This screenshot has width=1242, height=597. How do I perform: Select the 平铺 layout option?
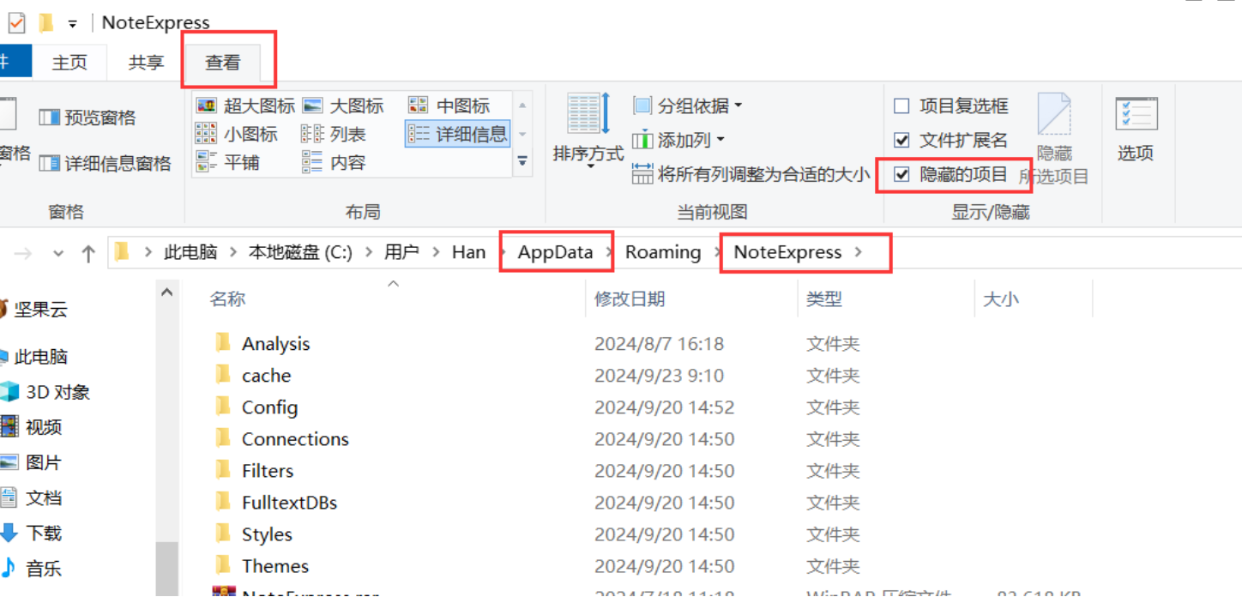coord(227,162)
